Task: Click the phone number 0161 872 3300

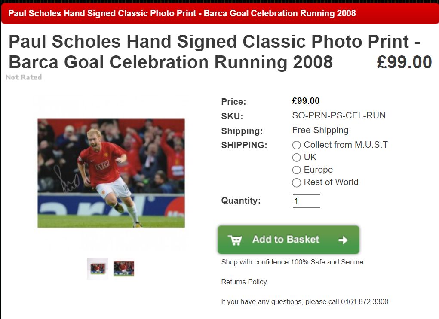Action: point(365,302)
